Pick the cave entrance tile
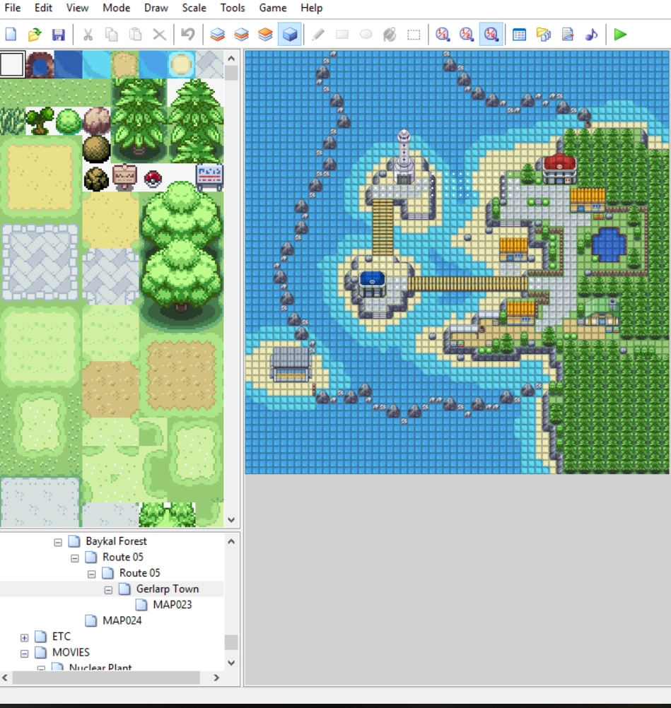This screenshot has width=671, height=708. [40, 64]
